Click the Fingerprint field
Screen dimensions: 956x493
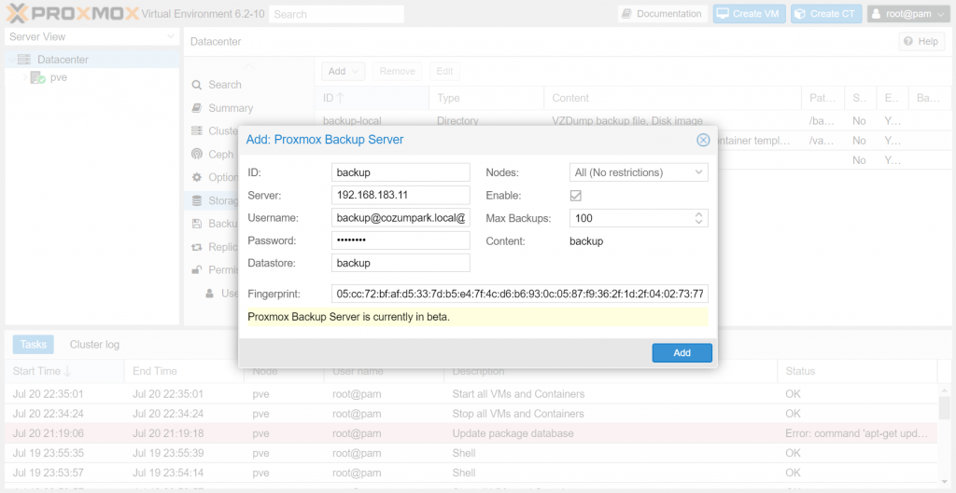pos(520,294)
